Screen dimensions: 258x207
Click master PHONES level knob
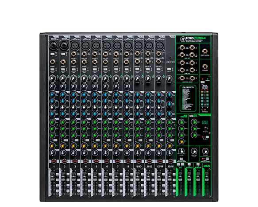(205, 151)
